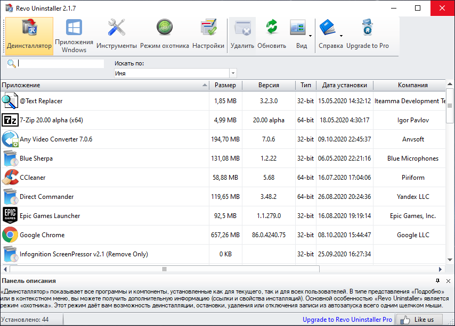Pin the Панель описания panel
Viewport: 455px width, 326px height.
[x=437, y=281]
